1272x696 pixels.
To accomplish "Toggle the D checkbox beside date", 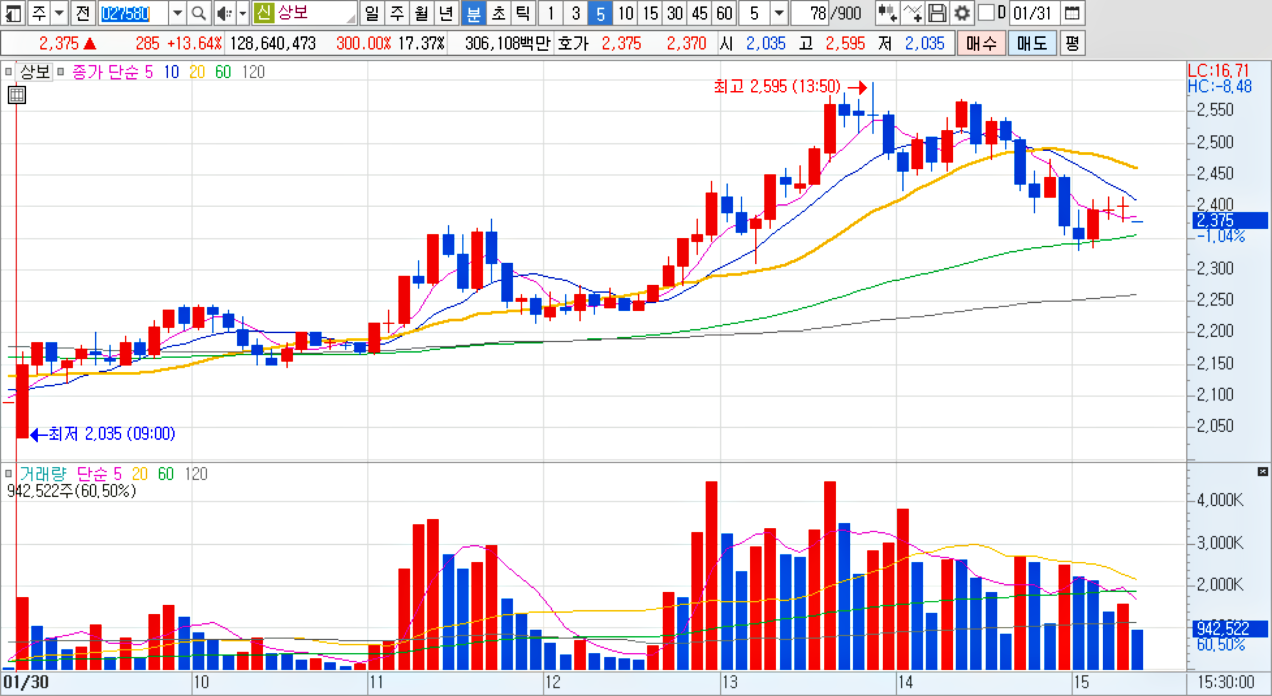I will coord(986,13).
